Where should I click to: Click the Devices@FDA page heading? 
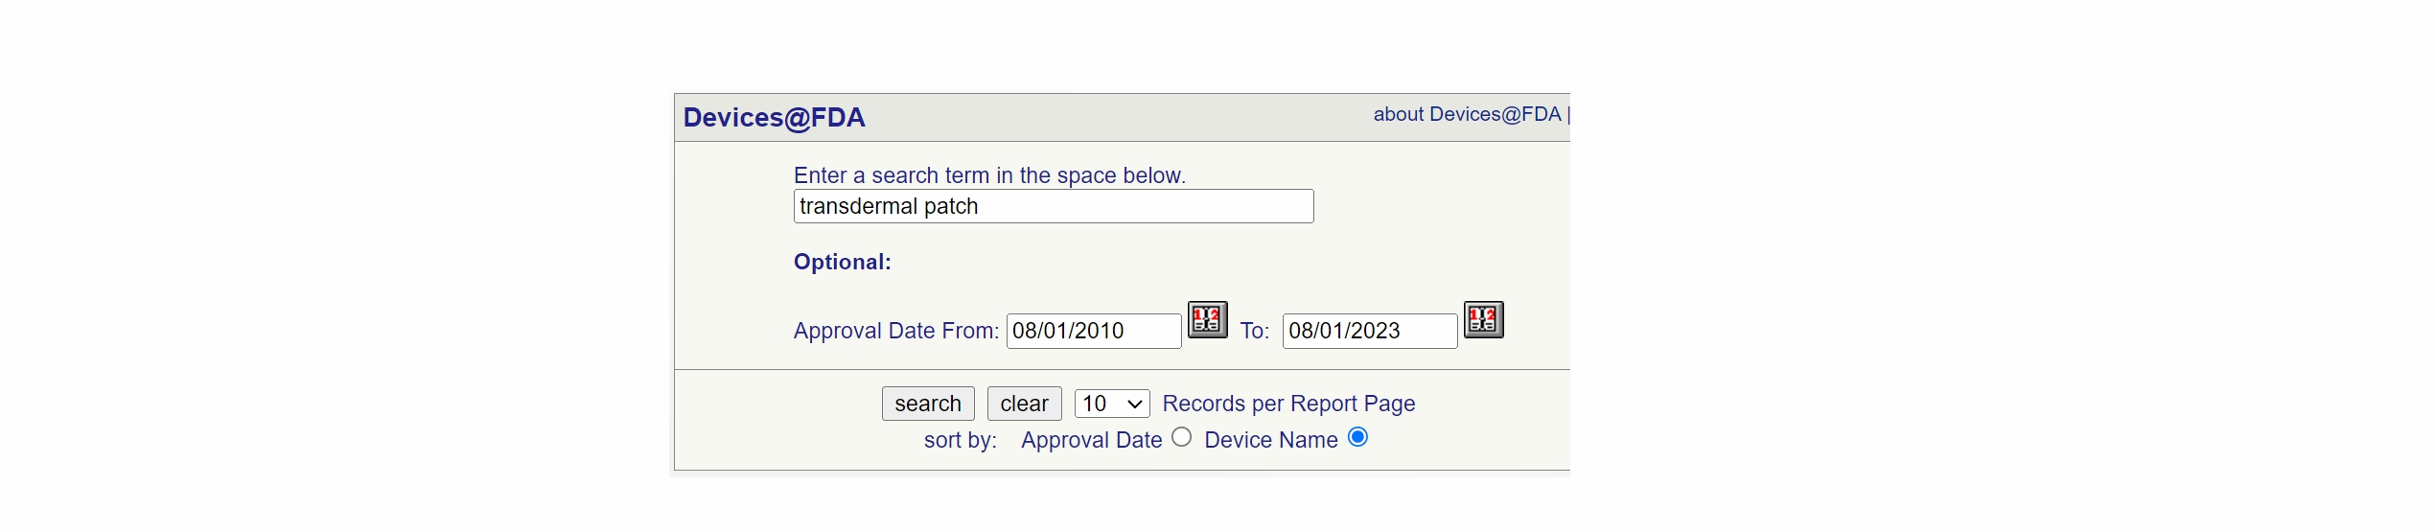pyautogui.click(x=774, y=118)
